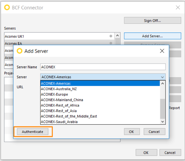Viewport: 185px width, 161px height.
Task: Click the Server Name input field
Action: tap(103, 67)
